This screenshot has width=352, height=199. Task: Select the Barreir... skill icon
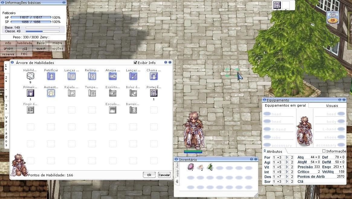(x=133, y=110)
